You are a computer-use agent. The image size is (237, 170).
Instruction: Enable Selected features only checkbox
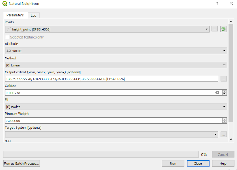[7, 37]
